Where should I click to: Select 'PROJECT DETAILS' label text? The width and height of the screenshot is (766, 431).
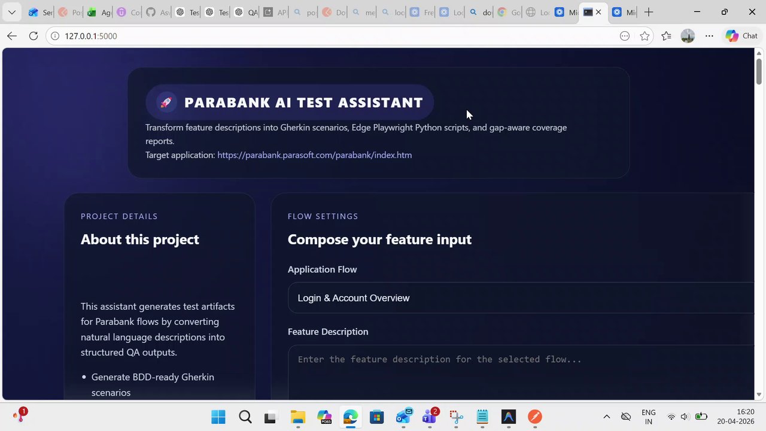click(119, 216)
